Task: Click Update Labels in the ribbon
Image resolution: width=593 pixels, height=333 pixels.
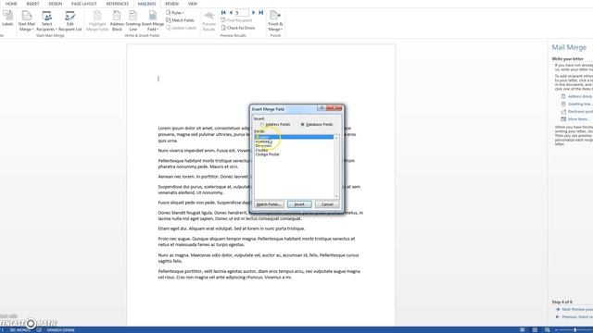Action: coord(182,28)
